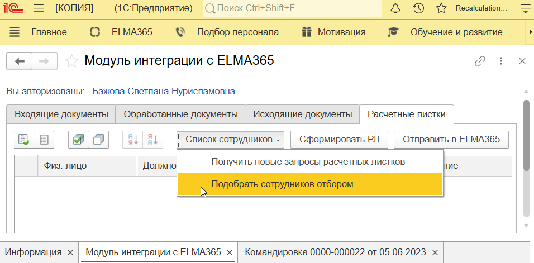Open notifications bell
The height and width of the screenshot is (263, 534).
(x=395, y=8)
